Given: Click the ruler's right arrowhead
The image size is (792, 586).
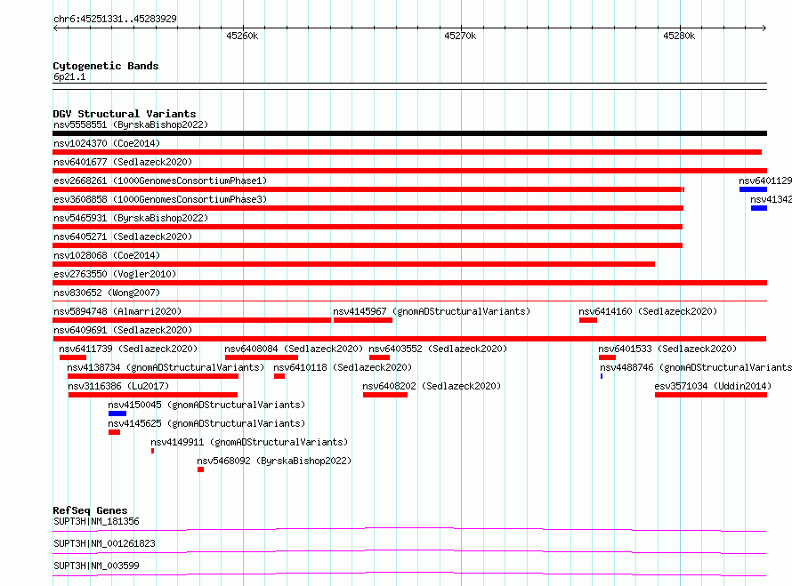Looking at the screenshot, I should pos(764,28).
